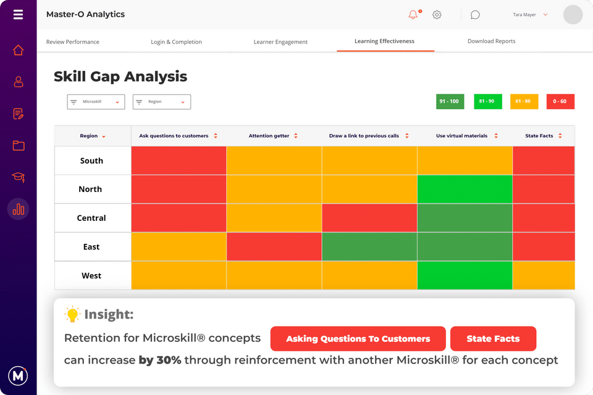Open the folder icon in sidebar

pos(18,146)
